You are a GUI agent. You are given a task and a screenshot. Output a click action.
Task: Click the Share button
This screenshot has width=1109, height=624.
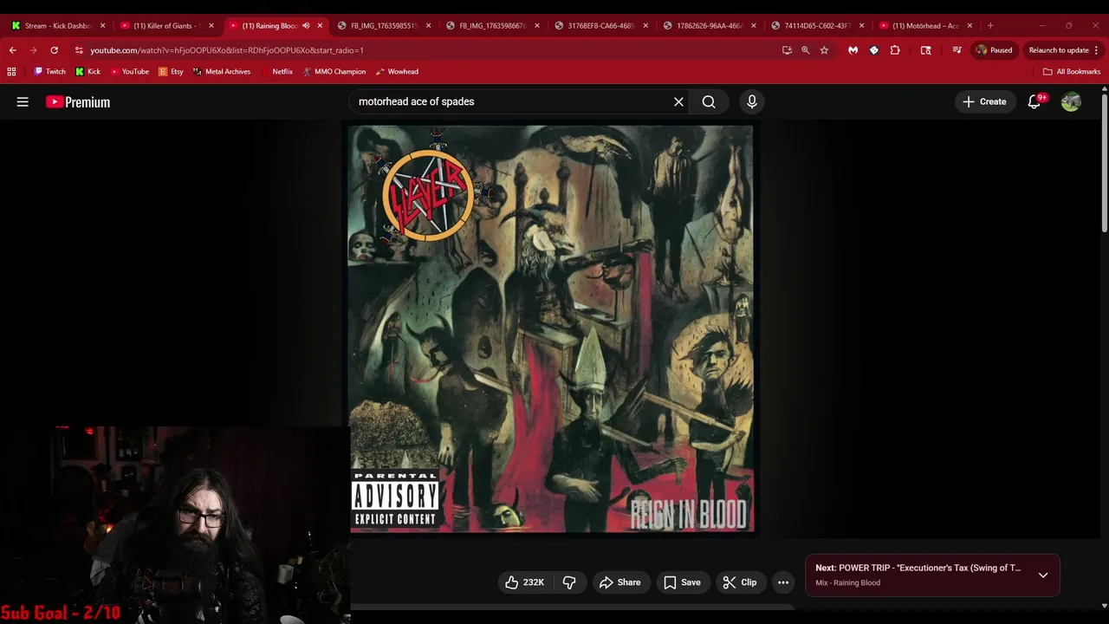pyautogui.click(x=619, y=582)
